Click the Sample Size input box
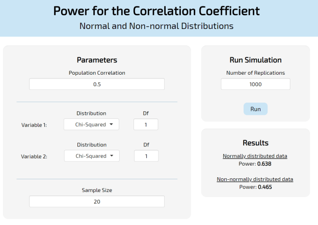This screenshot has height=225, width=318. (97, 202)
